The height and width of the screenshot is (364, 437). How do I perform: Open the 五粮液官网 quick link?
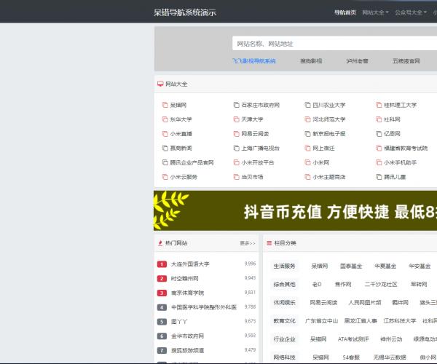pos(406,61)
